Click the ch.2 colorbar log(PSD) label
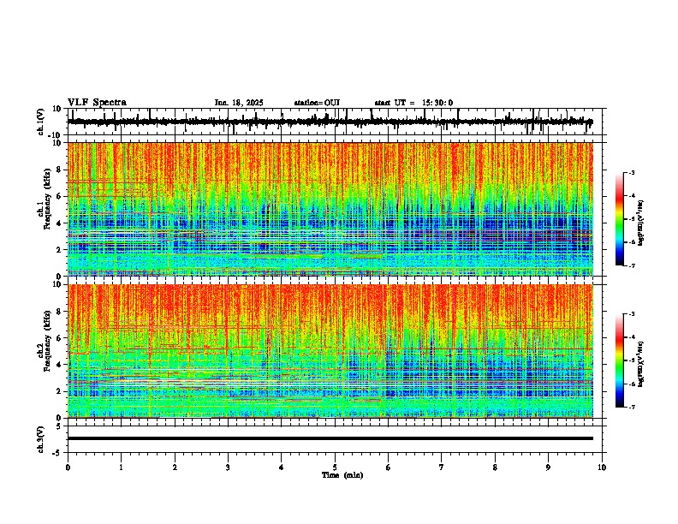Image resolution: width=678 pixels, height=524 pixels. [x=641, y=364]
